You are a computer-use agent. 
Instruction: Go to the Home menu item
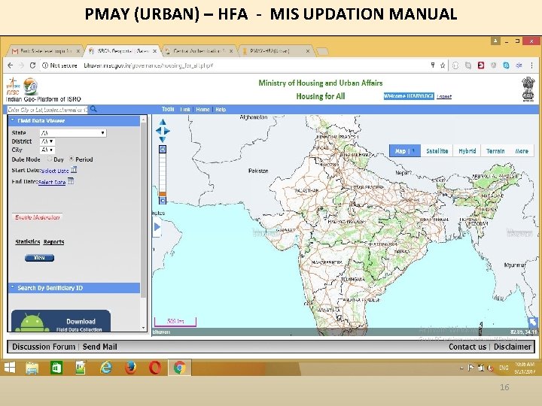pyautogui.click(x=203, y=110)
